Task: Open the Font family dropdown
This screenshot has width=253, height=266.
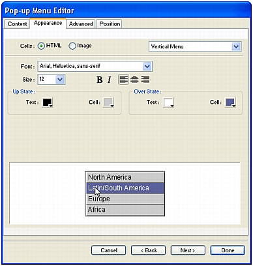Action: point(95,66)
